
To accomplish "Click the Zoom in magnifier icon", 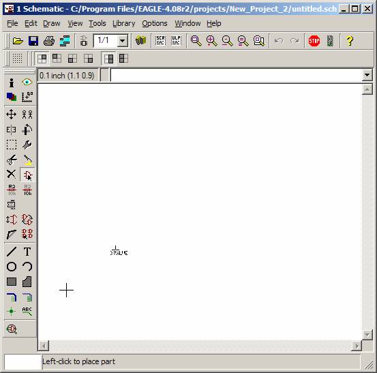I will 211,41.
